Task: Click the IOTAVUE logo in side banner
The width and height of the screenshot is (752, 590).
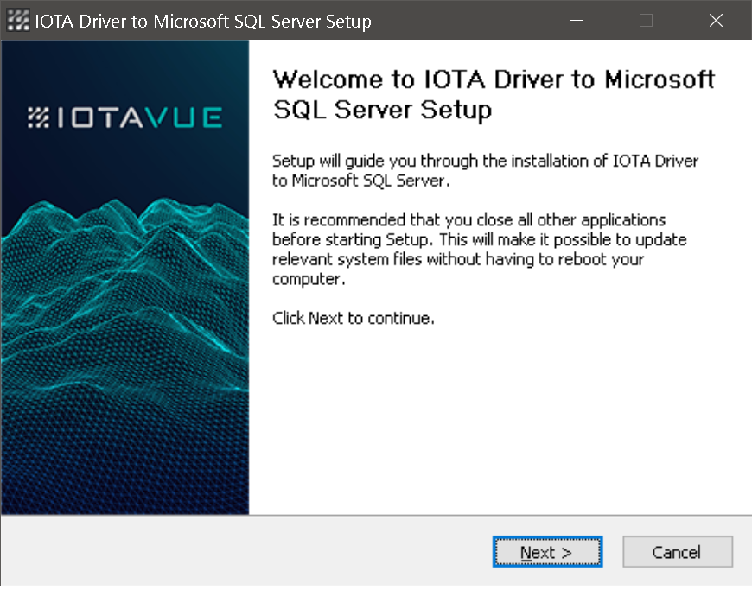Action: [x=124, y=117]
